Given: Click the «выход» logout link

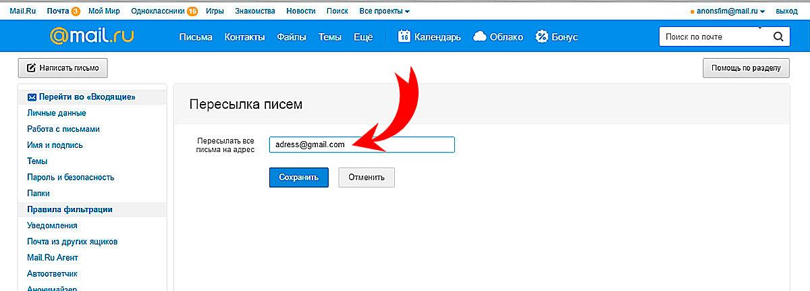Looking at the screenshot, I should coord(786,11).
